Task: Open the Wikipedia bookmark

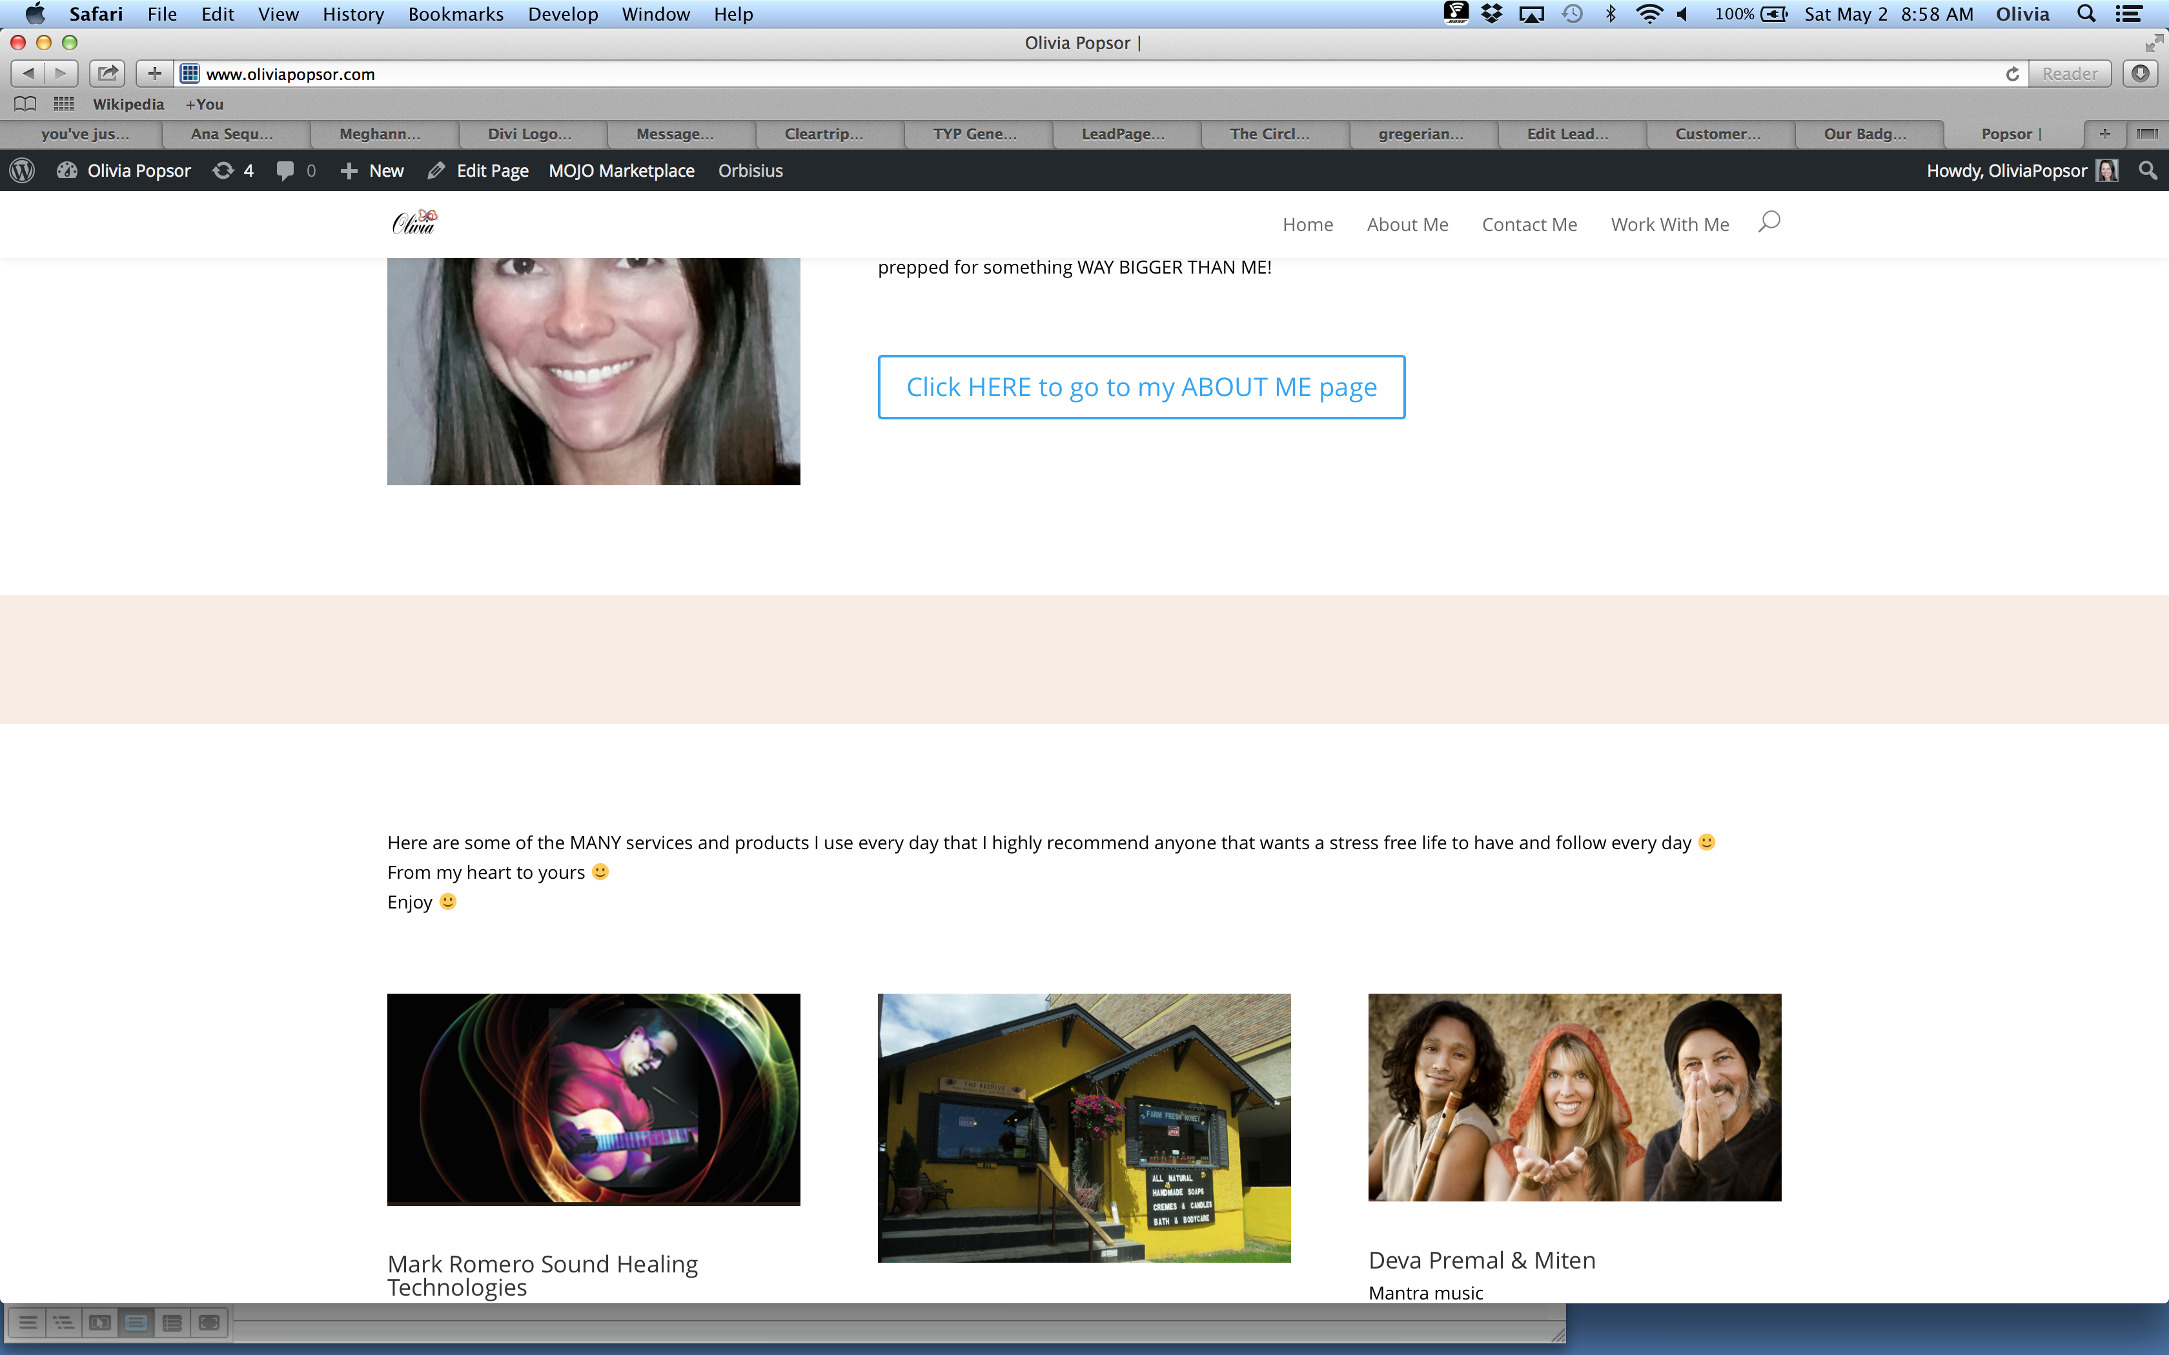Action: (x=128, y=104)
